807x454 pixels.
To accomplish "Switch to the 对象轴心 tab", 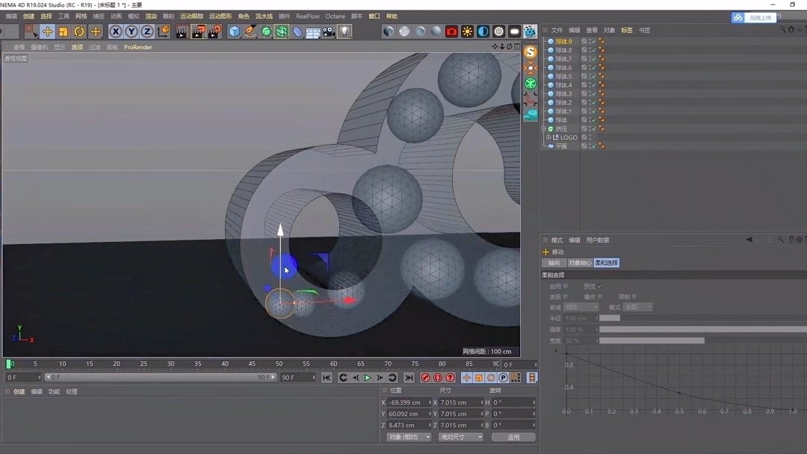I will (x=580, y=262).
